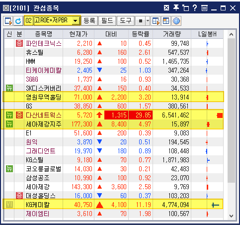Select the 원익 stock name

click(32, 142)
